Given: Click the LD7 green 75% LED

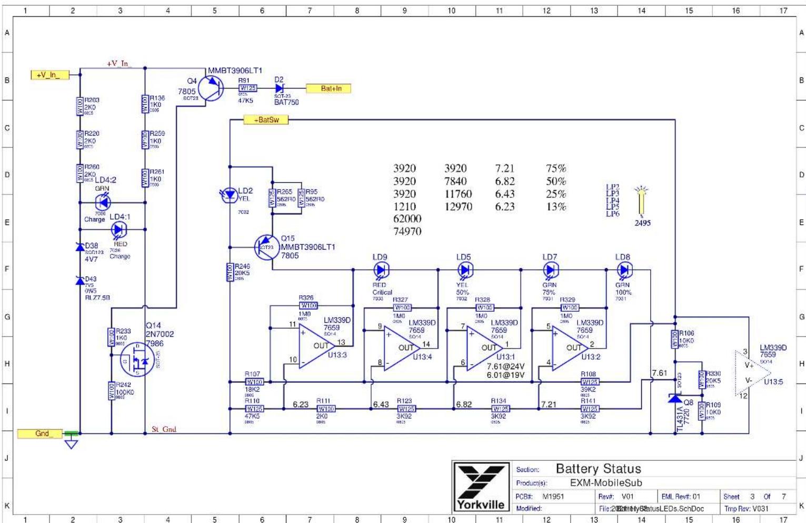Looking at the screenshot, I should (550, 270).
